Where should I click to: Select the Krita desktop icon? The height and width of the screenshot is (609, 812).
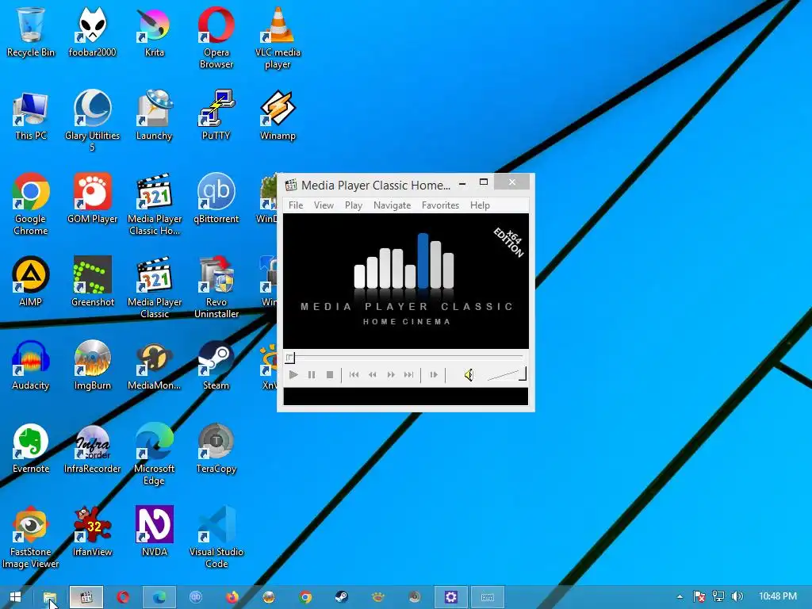click(x=155, y=32)
